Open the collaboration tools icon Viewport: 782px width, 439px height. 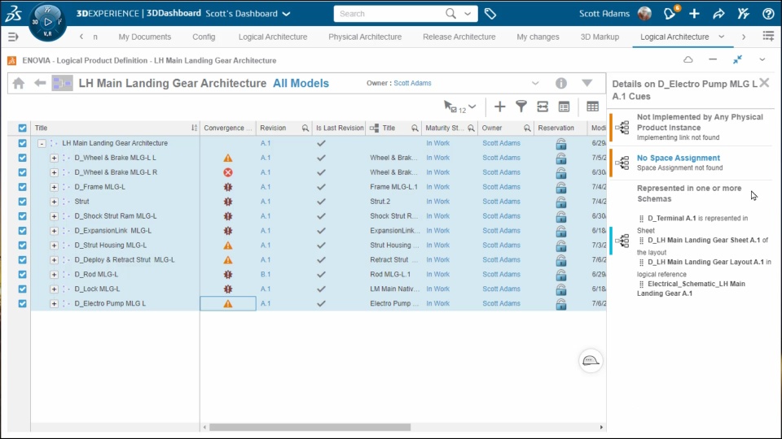(744, 14)
